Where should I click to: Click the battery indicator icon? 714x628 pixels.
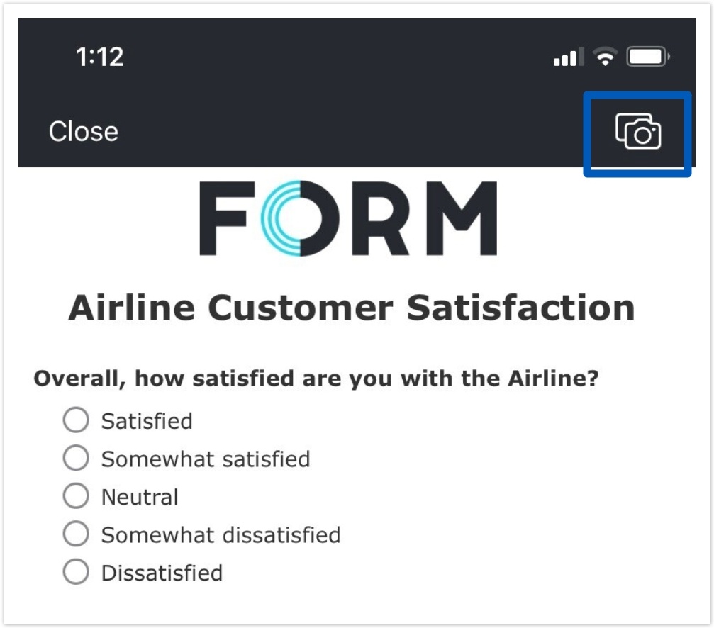[x=647, y=57]
